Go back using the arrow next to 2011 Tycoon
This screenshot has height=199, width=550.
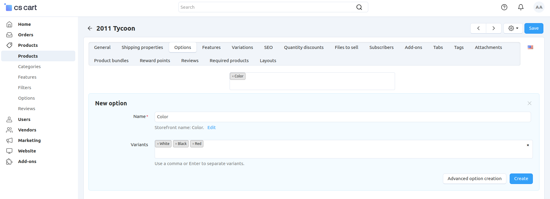(90, 28)
